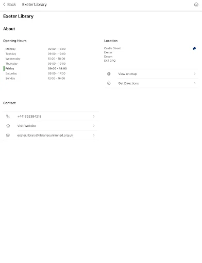
Task: Click the globe icon beside View on map
Action: (x=109, y=74)
